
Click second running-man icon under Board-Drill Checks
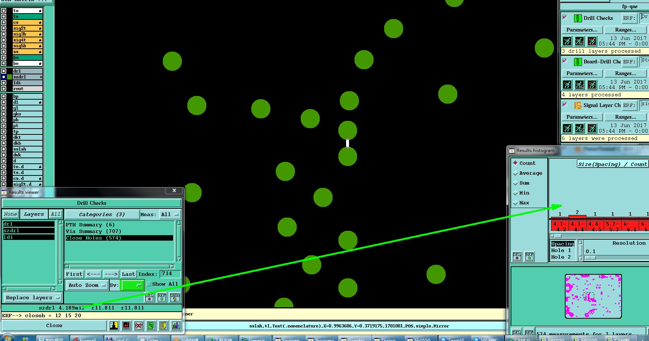coord(579,85)
